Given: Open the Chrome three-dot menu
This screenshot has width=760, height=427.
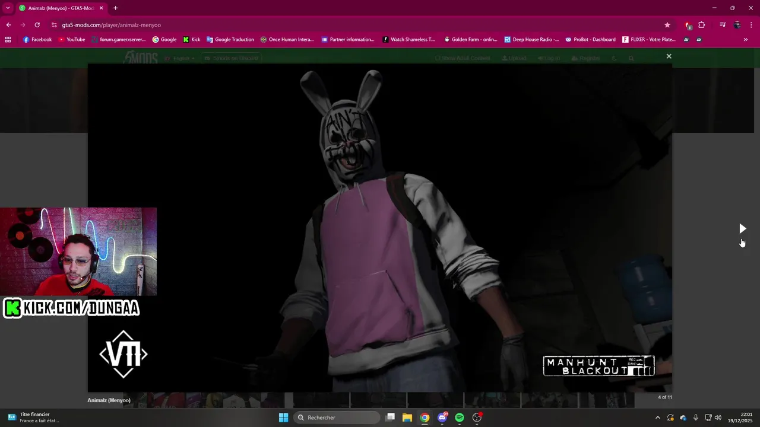Looking at the screenshot, I should point(752,25).
